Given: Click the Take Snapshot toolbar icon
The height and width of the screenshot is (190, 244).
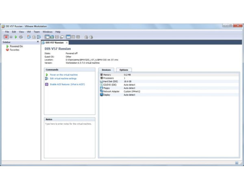Looking at the screenshot, I should [29, 37].
